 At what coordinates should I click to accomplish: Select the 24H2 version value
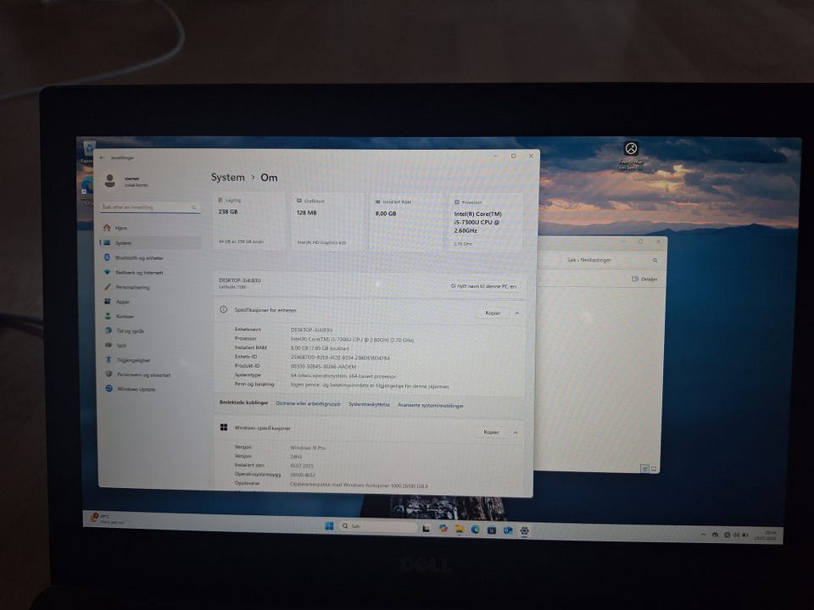tap(296, 457)
